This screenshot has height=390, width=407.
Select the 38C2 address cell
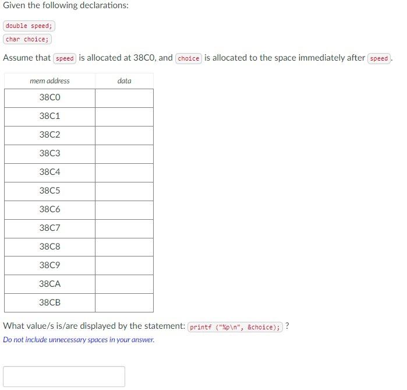[x=50, y=136]
